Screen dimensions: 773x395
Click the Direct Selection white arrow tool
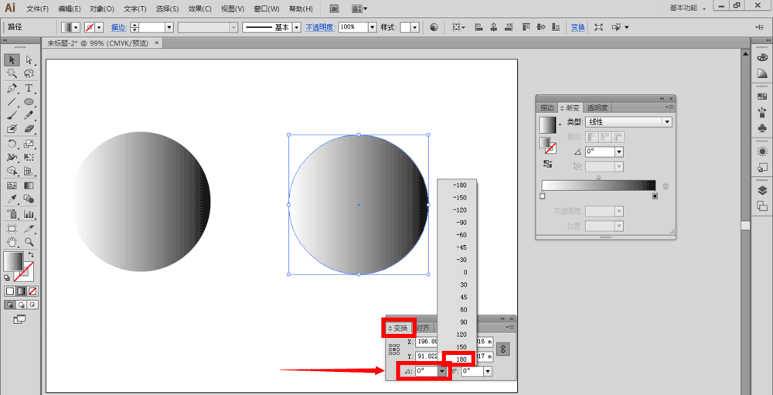[x=29, y=60]
